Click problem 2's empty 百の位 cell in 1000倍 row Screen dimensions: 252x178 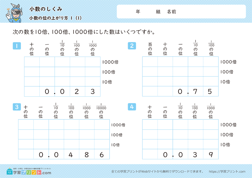pyautogui.click(x=150, y=62)
